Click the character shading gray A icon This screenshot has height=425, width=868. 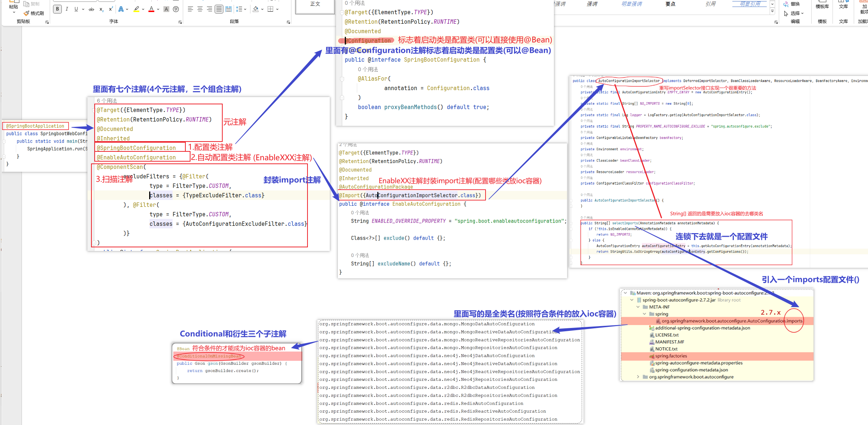(166, 9)
